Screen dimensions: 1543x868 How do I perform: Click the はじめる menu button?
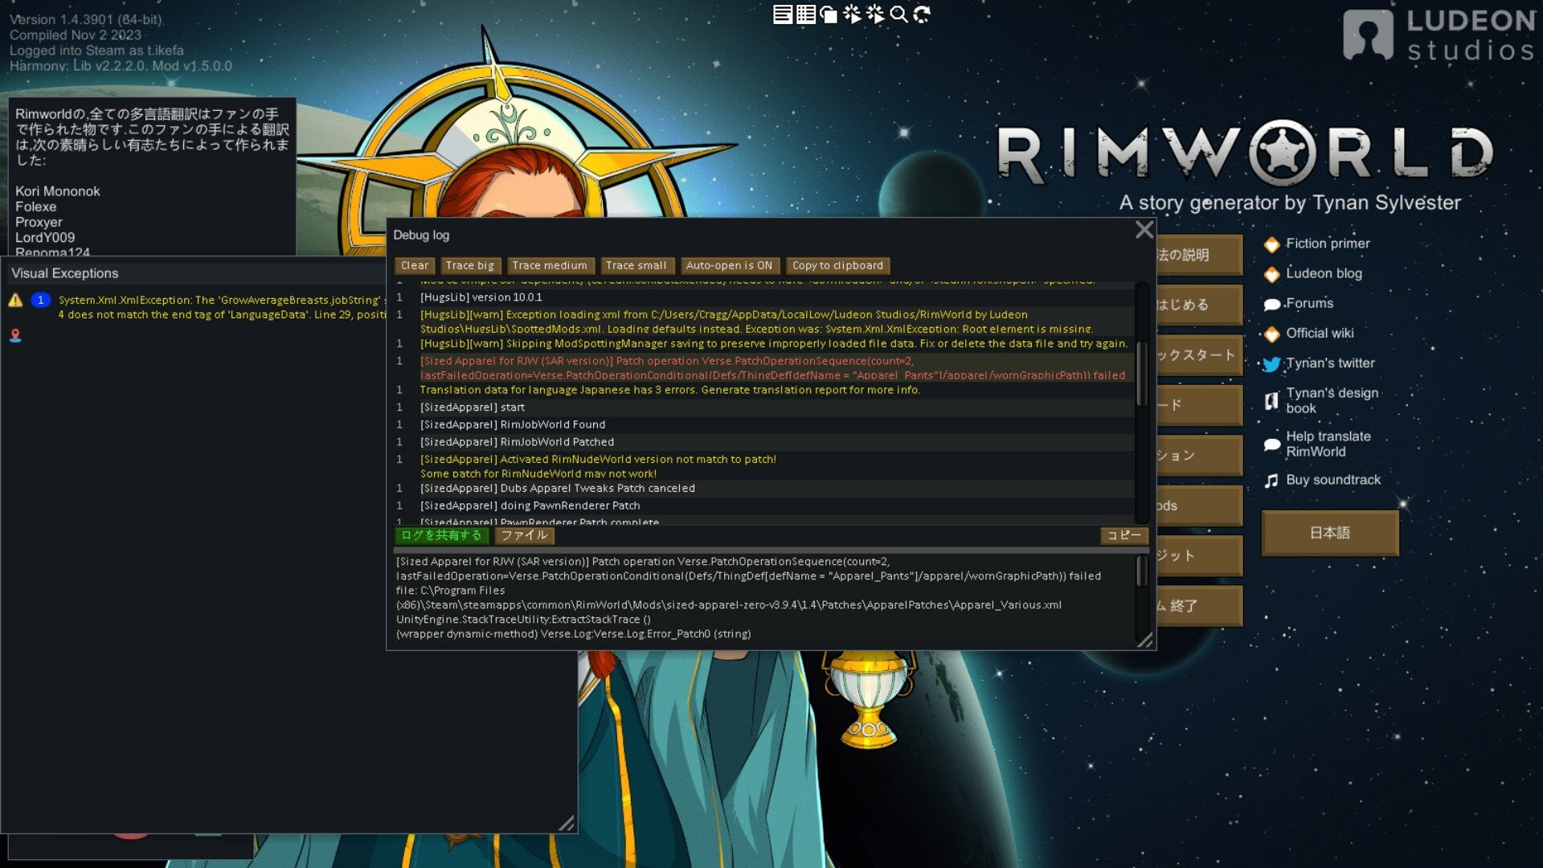point(1199,305)
